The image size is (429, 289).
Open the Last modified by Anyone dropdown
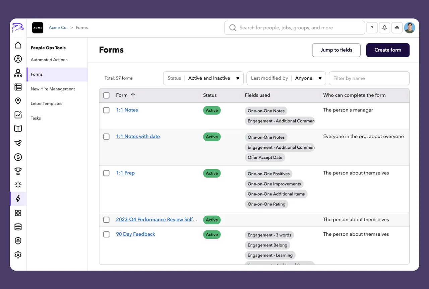pos(286,78)
